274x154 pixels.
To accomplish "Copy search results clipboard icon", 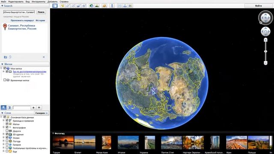I will pos(10,57).
